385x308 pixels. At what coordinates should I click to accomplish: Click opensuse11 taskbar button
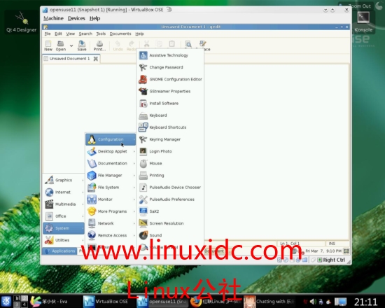pyautogui.click(x=162, y=302)
